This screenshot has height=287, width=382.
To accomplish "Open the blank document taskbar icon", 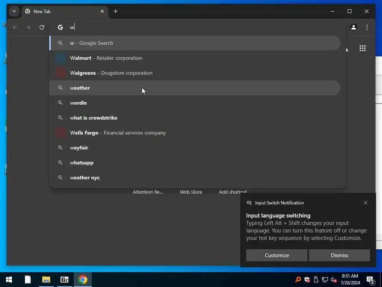I will coord(28,280).
